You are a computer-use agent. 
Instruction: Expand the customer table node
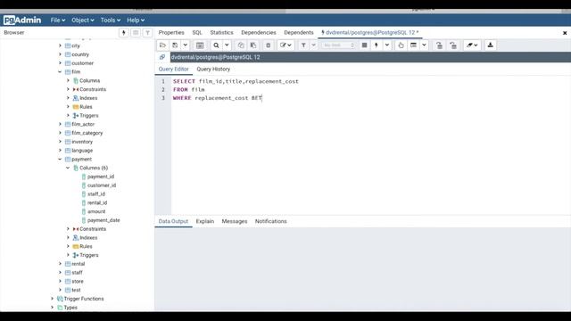(60, 63)
